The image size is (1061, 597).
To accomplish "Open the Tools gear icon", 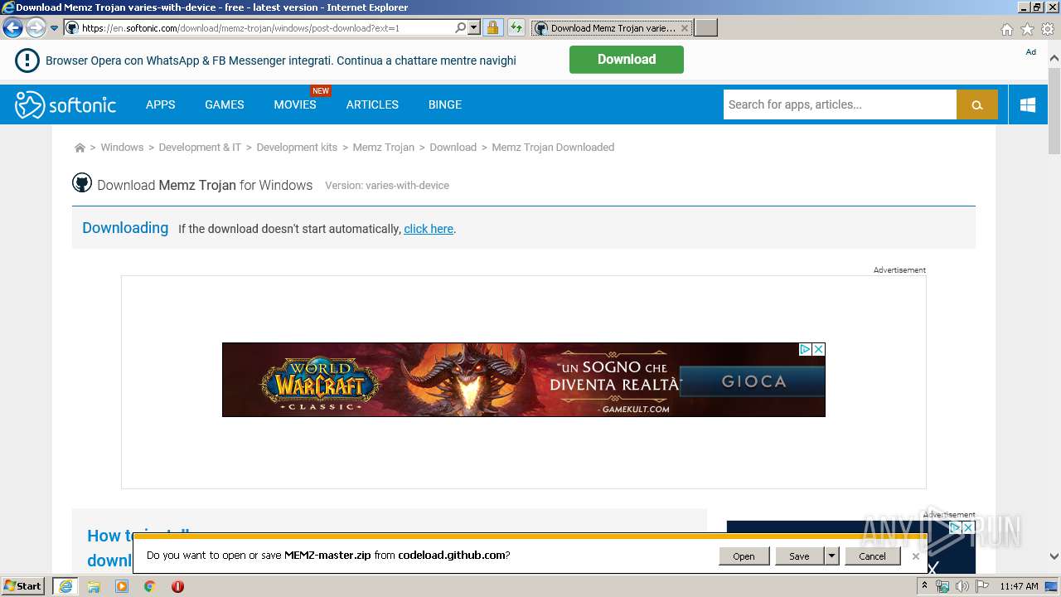I will pyautogui.click(x=1048, y=29).
